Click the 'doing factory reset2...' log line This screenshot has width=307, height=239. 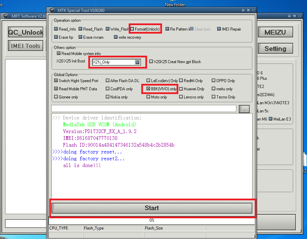click(88, 159)
